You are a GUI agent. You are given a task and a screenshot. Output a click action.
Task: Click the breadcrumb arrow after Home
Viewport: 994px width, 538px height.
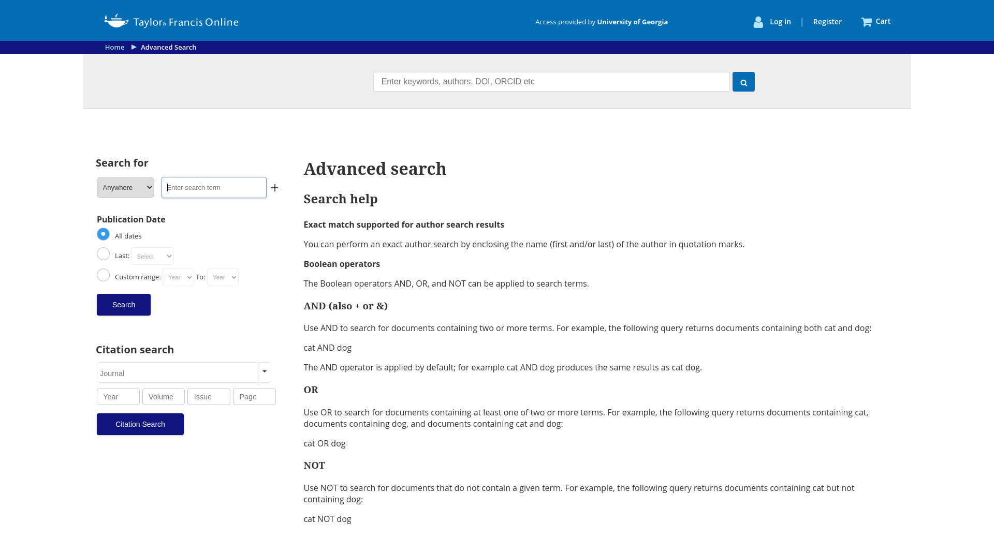134,47
